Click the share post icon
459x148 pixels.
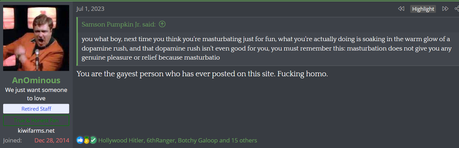coord(457,9)
